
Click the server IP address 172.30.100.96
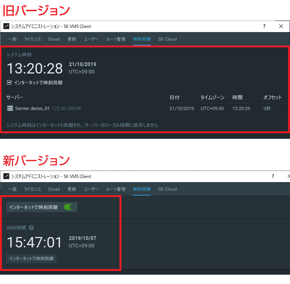(66, 109)
